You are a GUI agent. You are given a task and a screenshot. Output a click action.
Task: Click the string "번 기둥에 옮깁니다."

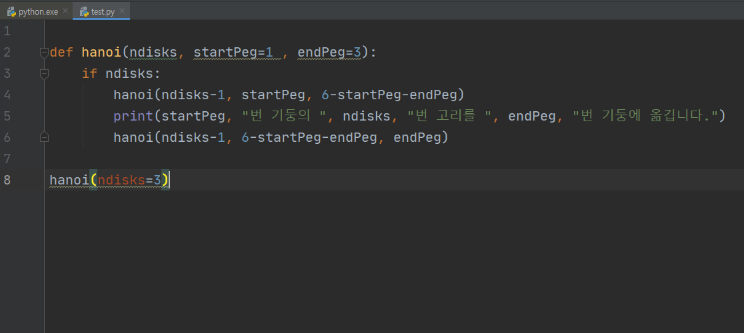tap(645, 116)
